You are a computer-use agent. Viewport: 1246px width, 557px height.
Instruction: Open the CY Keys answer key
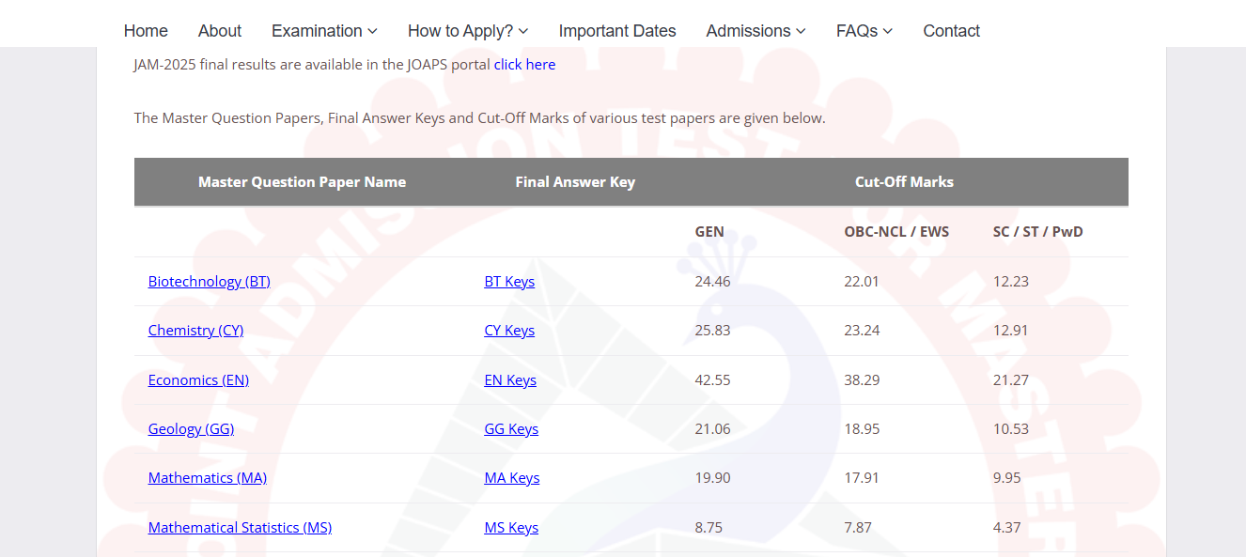coord(509,330)
